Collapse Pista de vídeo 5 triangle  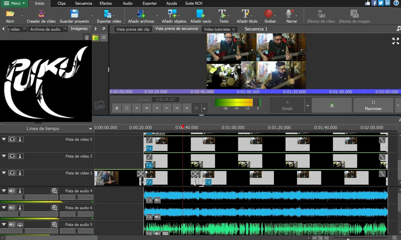4,139
